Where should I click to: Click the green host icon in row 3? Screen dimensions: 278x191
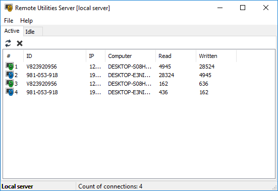[10, 83]
